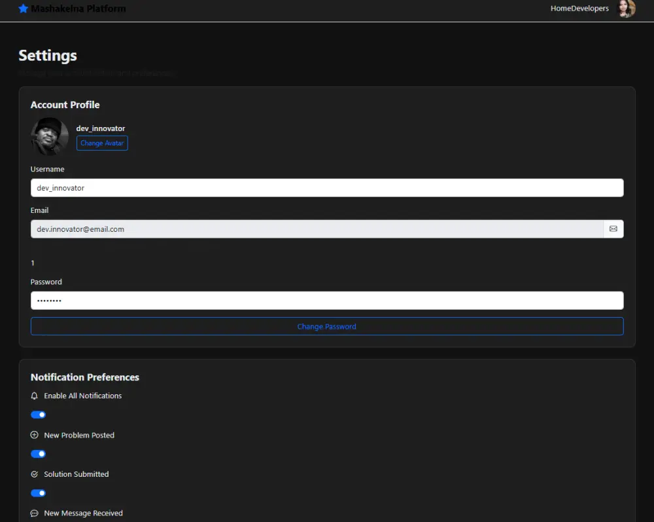Click the Solution Submitted label

click(x=77, y=474)
